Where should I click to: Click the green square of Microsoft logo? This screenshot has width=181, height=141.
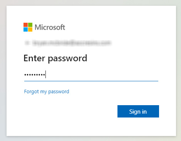tap(30, 25)
